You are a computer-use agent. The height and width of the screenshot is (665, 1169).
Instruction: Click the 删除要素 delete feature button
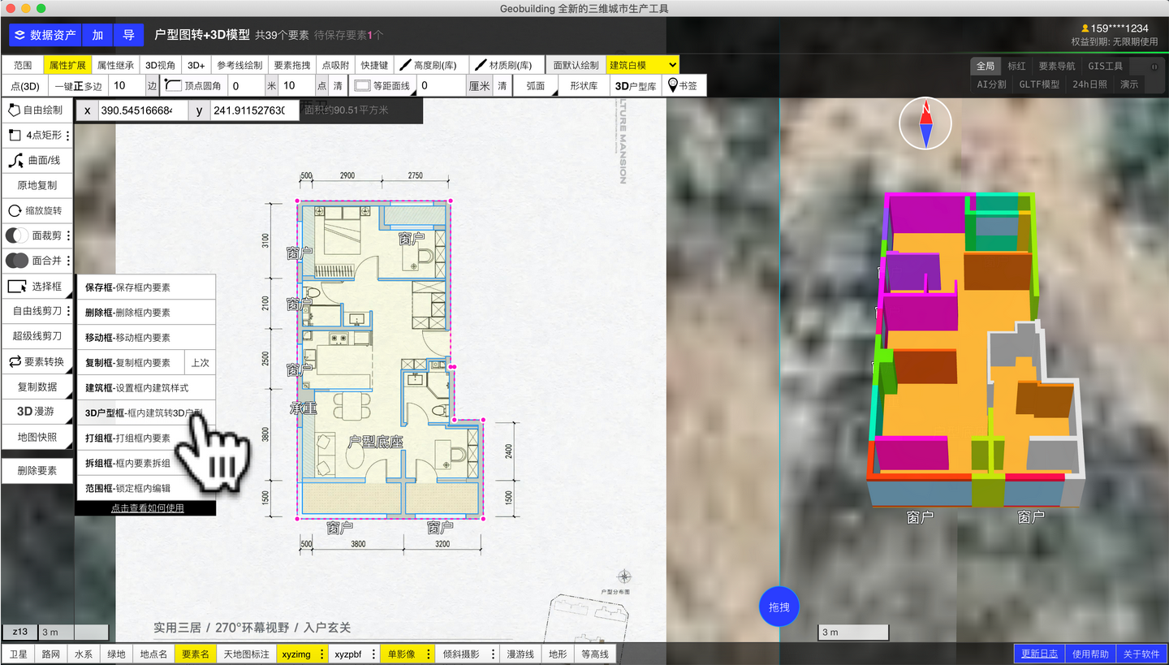(37, 470)
